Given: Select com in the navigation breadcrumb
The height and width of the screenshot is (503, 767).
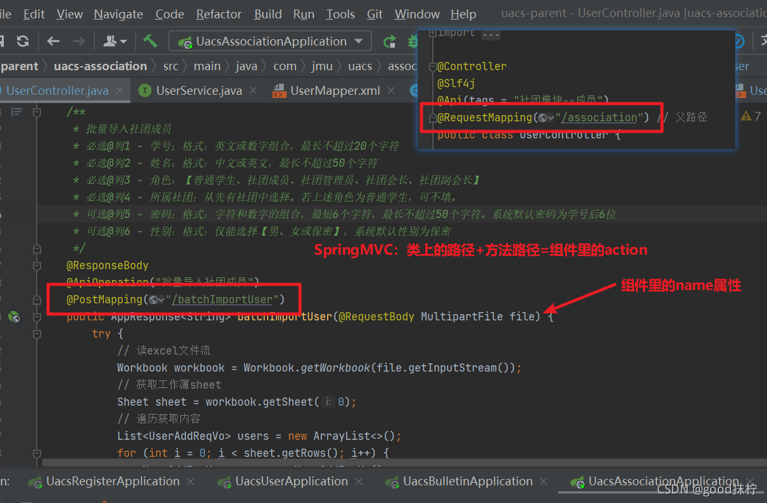Looking at the screenshot, I should pyautogui.click(x=285, y=66).
